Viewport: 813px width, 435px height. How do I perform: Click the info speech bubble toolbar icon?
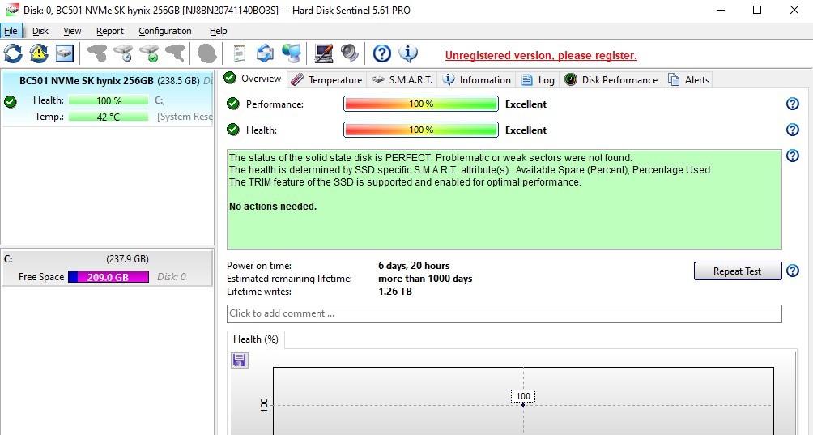pyautogui.click(x=408, y=53)
